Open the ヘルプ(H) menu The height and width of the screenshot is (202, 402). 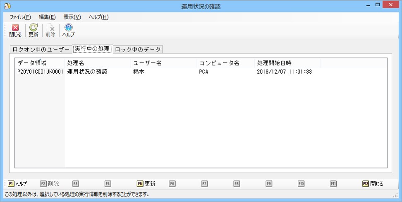click(98, 17)
